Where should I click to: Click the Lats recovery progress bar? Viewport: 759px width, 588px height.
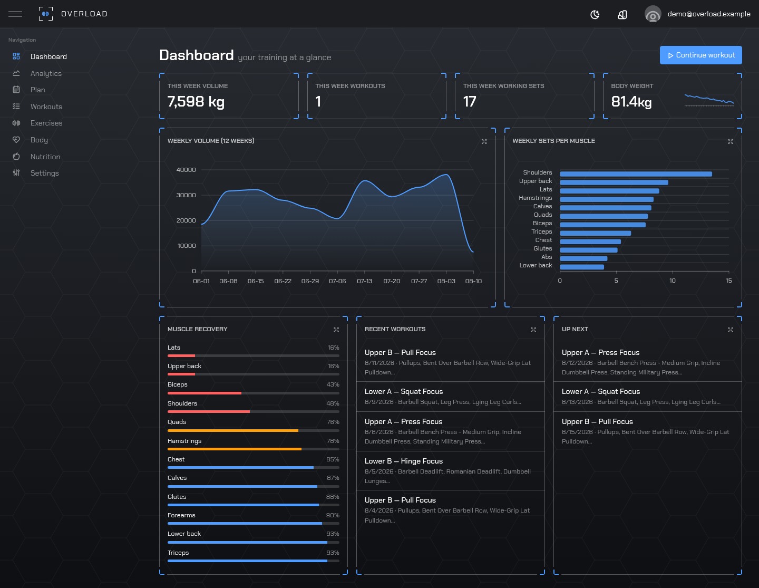(254, 356)
